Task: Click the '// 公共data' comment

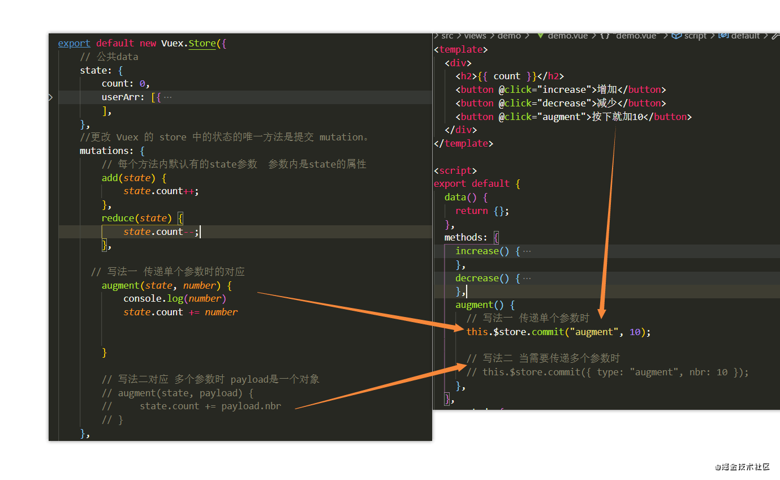Action: (109, 57)
